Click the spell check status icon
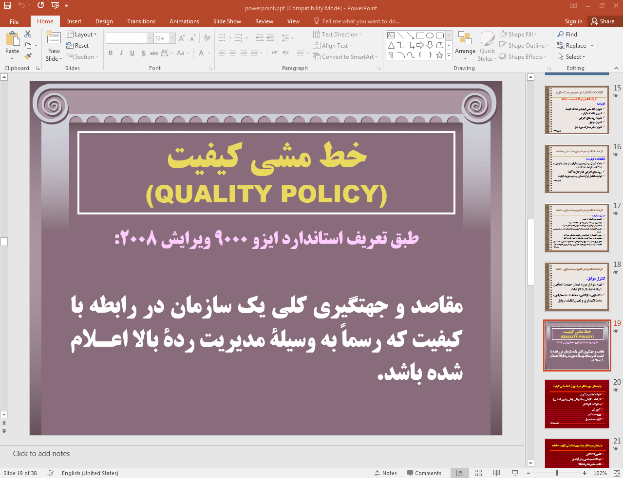 pyautogui.click(x=50, y=473)
